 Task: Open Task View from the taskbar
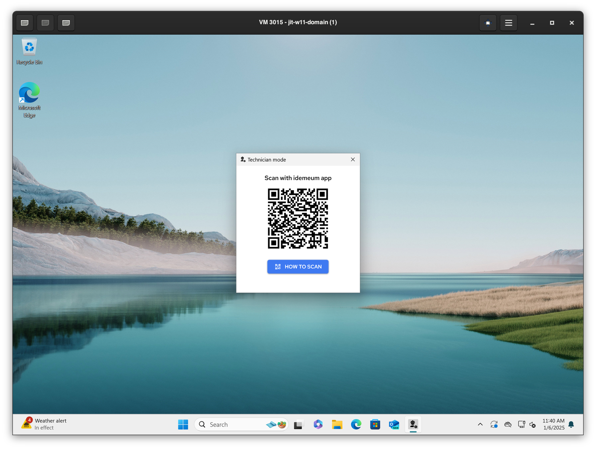(x=298, y=424)
